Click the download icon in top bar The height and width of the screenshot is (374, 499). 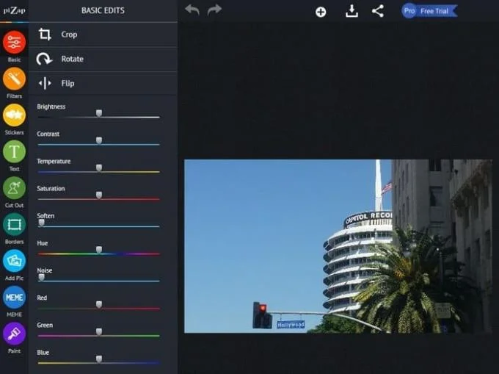[352, 11]
